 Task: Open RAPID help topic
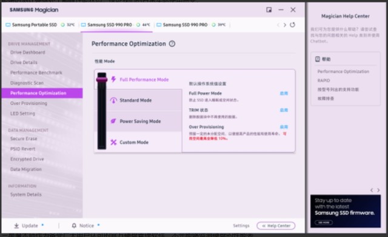click(x=324, y=80)
